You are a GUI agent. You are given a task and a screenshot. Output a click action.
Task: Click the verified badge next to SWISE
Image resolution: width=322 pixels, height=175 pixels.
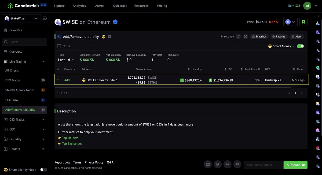115,22
